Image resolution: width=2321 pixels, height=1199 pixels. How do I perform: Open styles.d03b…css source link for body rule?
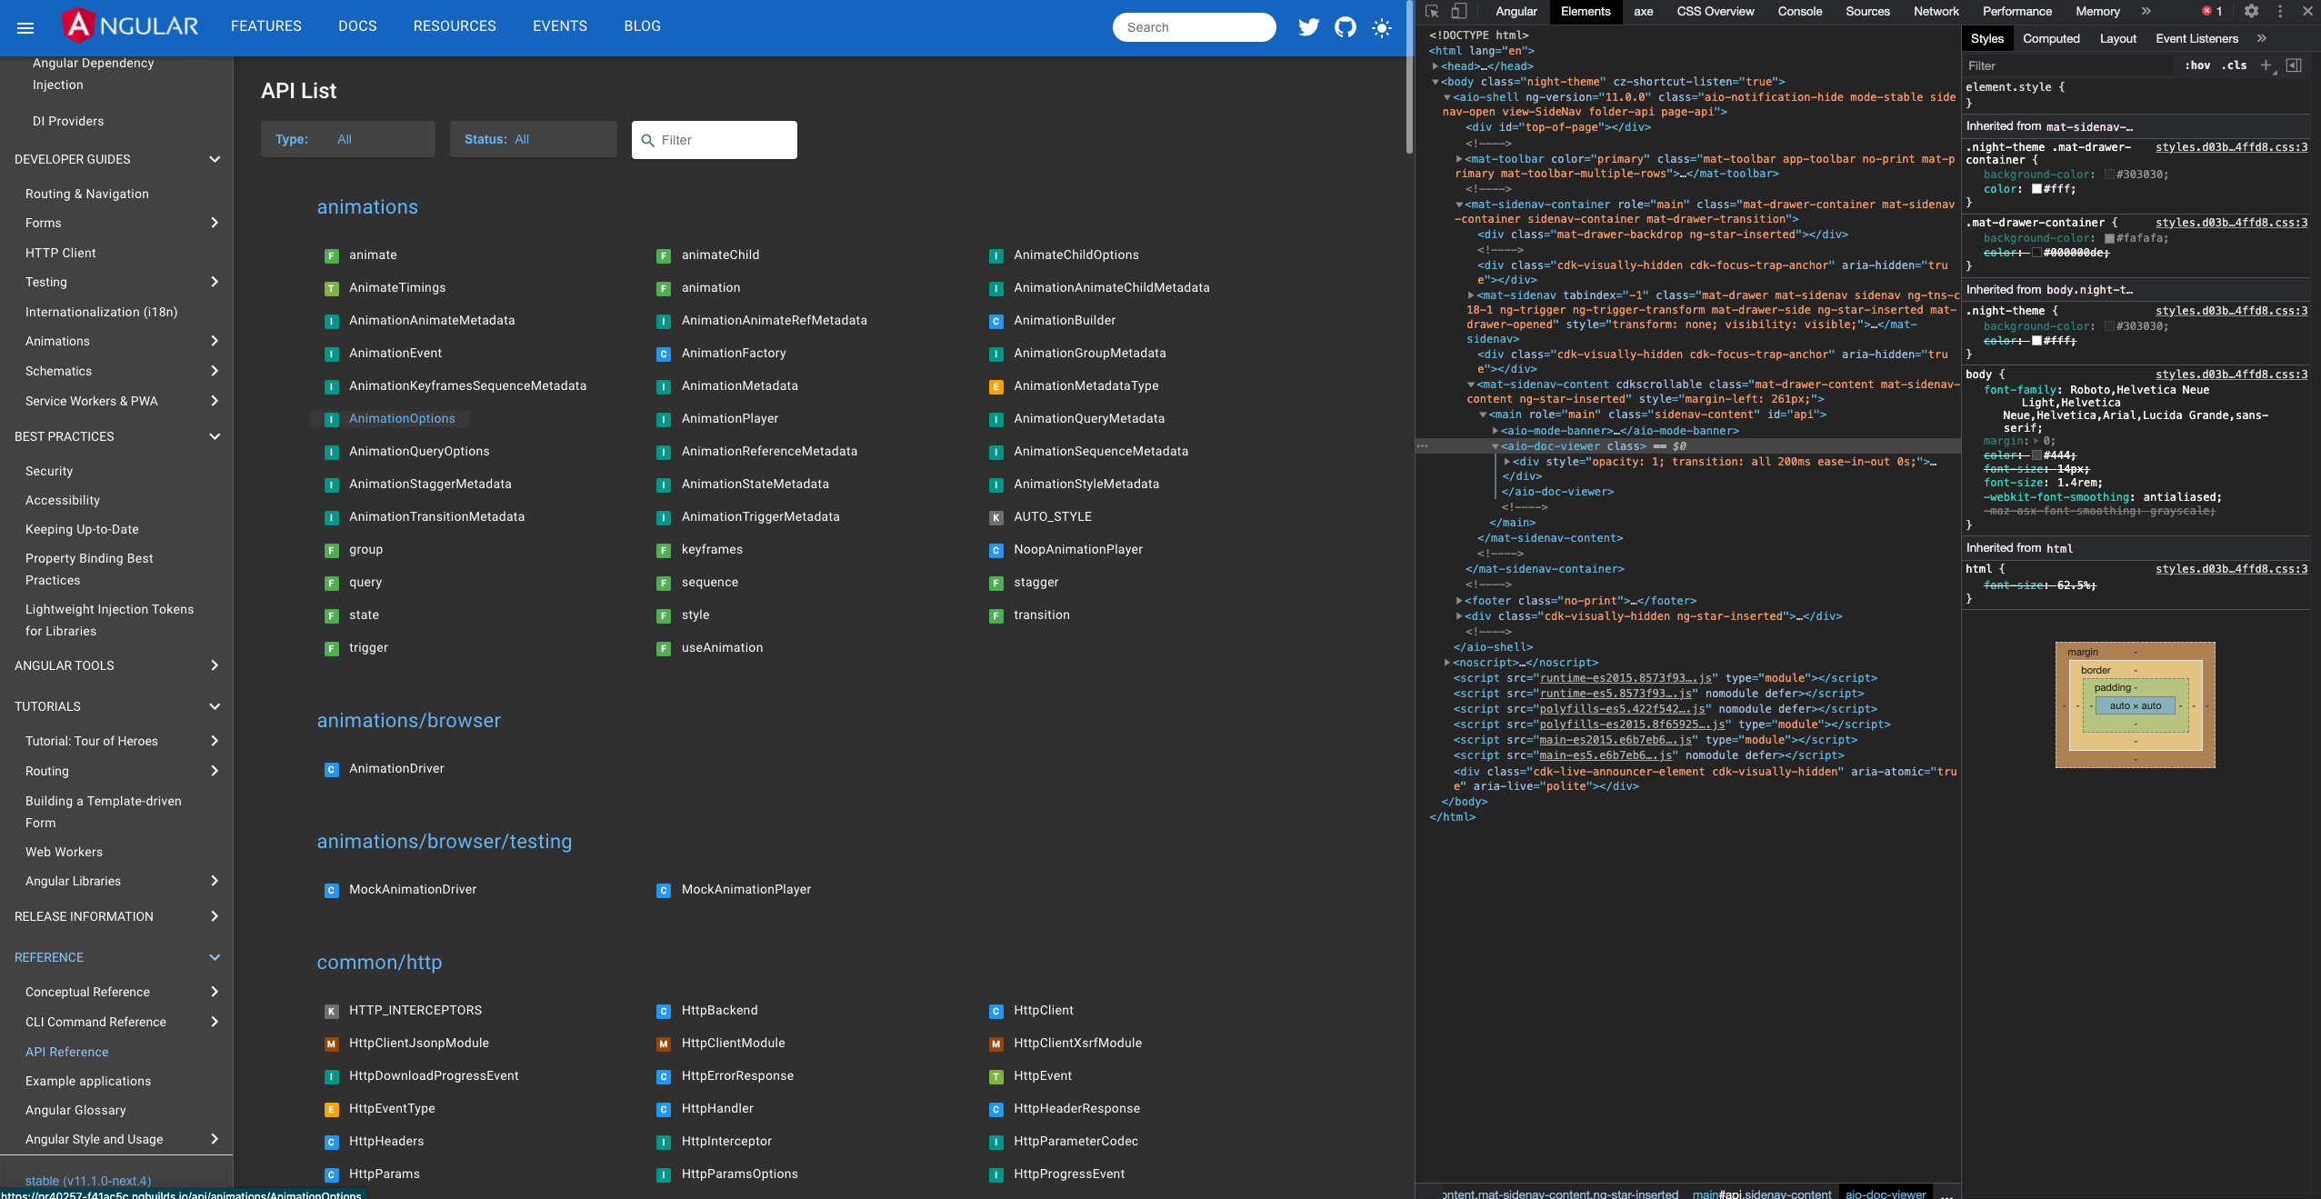pyautogui.click(x=2231, y=375)
